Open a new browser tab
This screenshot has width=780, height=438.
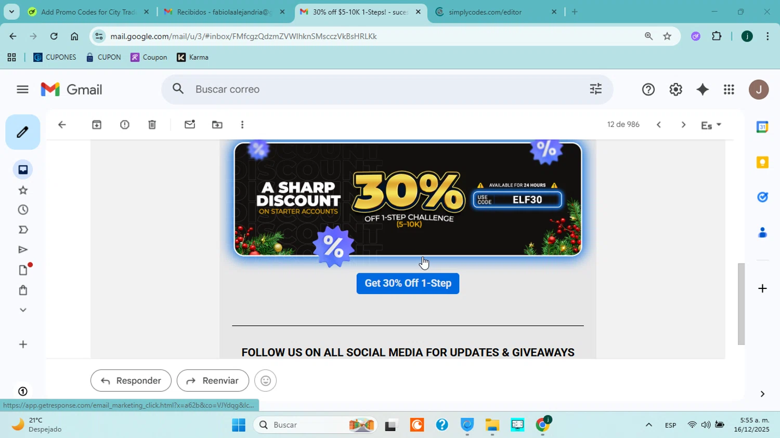[x=575, y=12]
